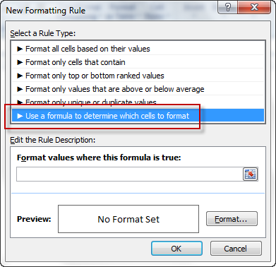Select 'Format only unique or duplicate values' rule

point(138,102)
